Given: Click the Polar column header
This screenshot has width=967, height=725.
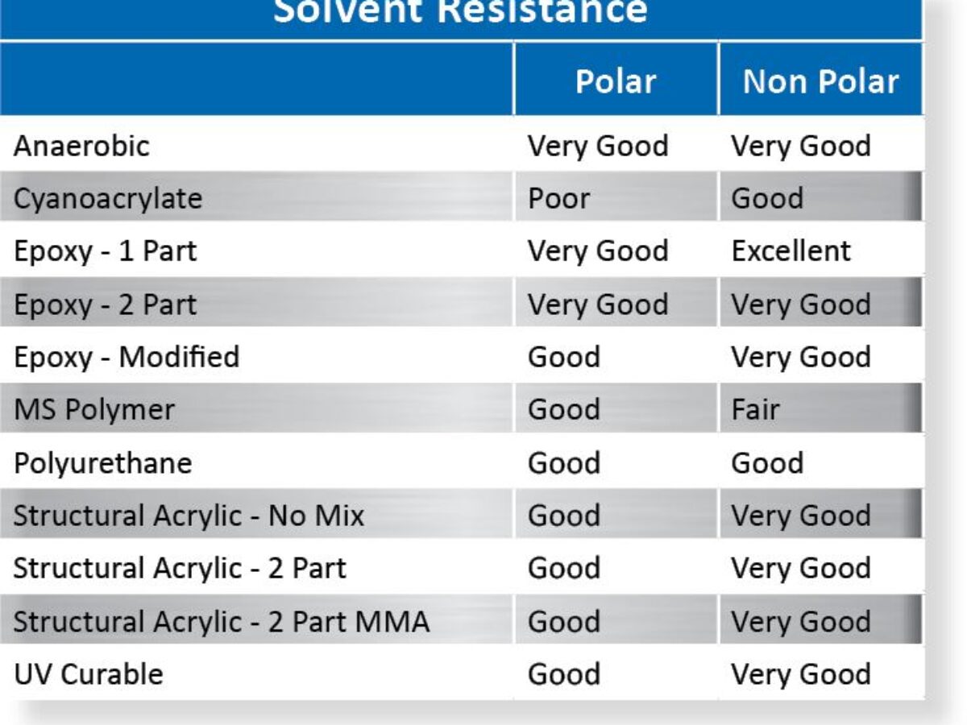Looking at the screenshot, I should [x=615, y=81].
